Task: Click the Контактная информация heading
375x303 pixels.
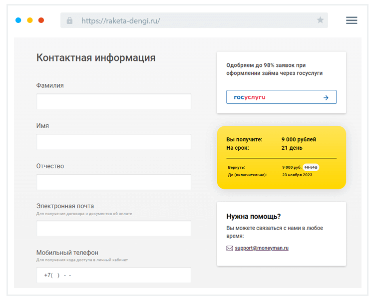Action: (96, 58)
